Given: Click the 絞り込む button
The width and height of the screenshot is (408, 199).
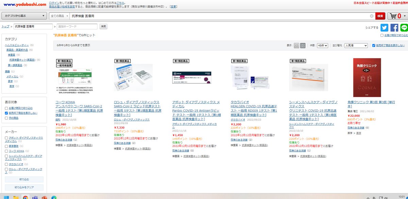Looking at the screenshot, I should coord(24,179).
